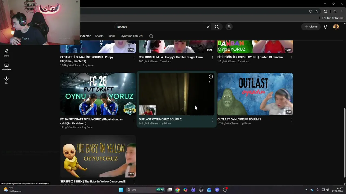Open the Siz section in the sidebar
Viewport: 346px width, 194px height.
coord(6,80)
